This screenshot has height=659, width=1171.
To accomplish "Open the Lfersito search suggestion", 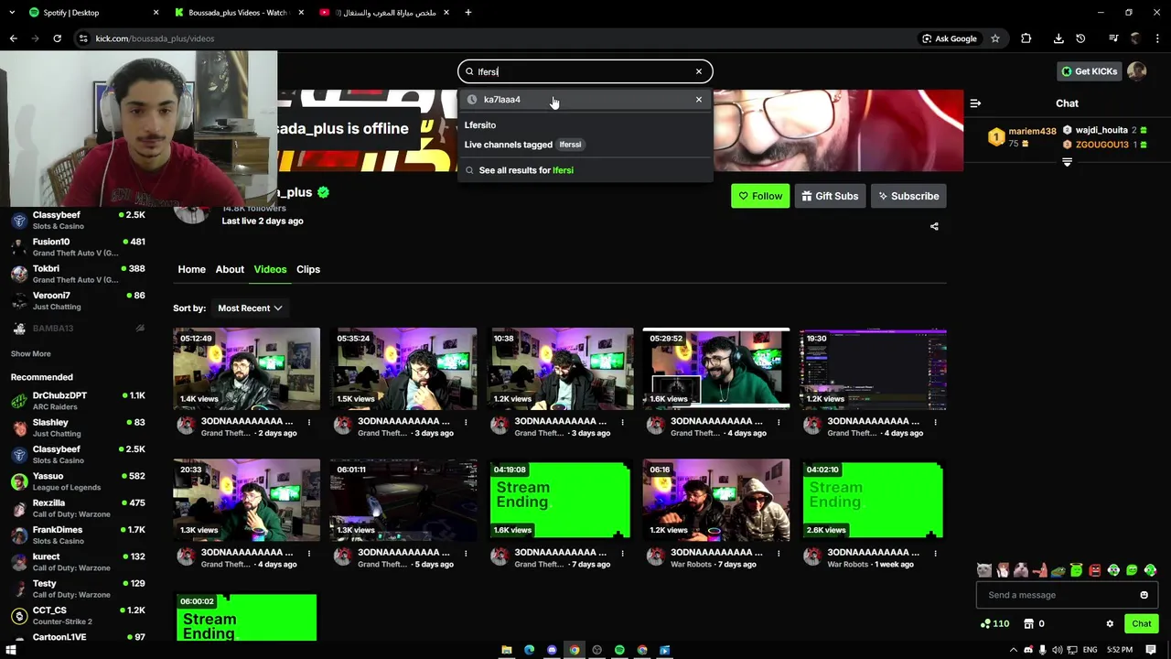I will tap(480, 125).
